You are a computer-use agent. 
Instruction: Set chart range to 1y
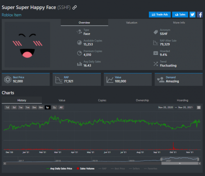(48, 107)
